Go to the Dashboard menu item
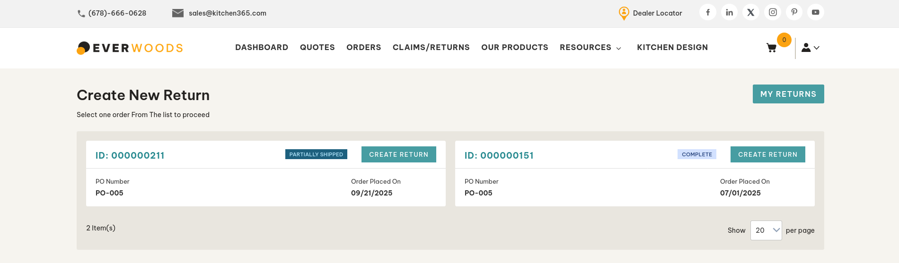The image size is (899, 263). pos(262,48)
